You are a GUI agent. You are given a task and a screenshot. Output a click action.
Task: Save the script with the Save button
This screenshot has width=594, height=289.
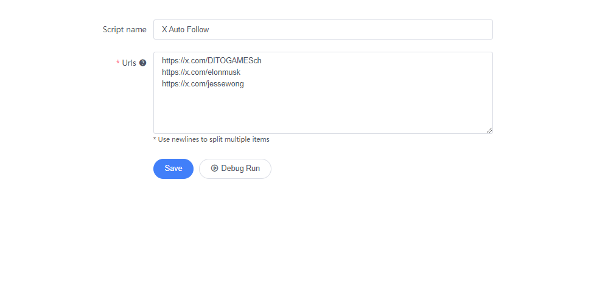point(173,169)
